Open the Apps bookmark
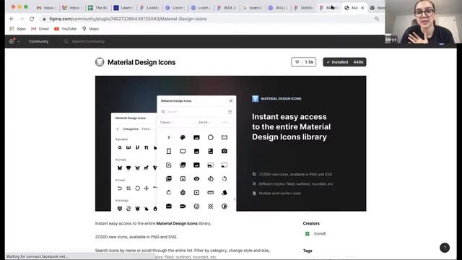The image size is (462, 260). [x=17, y=29]
